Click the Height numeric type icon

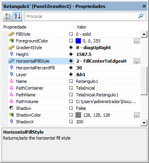pyautogui.click(x=12, y=54)
